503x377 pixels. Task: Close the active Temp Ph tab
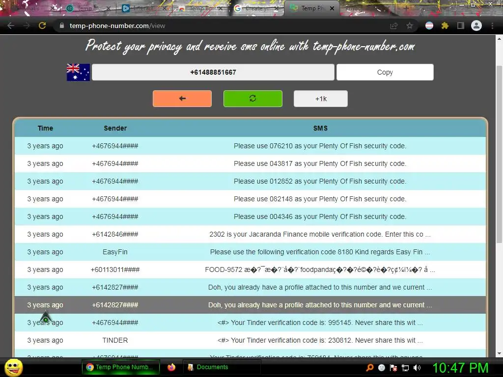(332, 8)
